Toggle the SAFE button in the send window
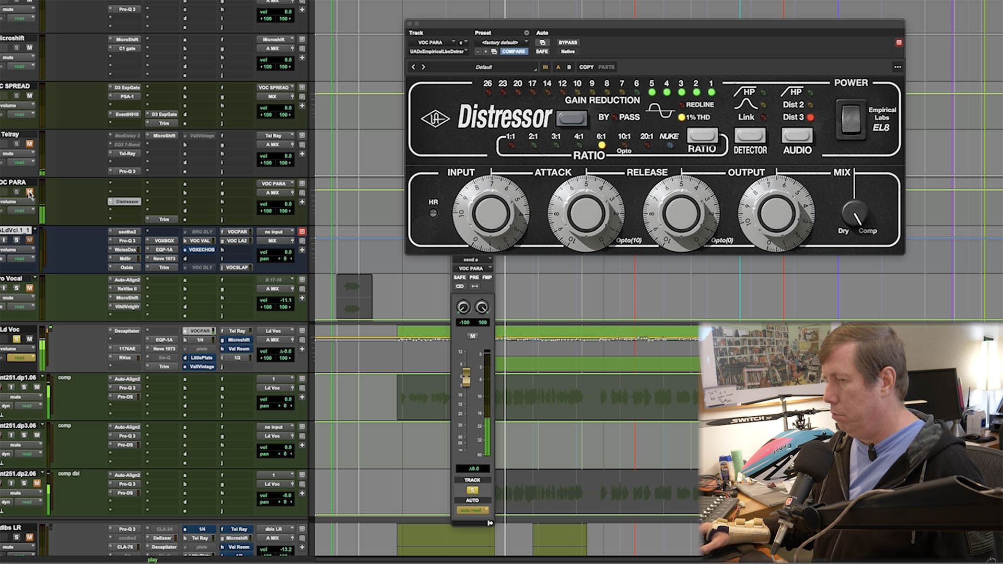 tap(460, 277)
